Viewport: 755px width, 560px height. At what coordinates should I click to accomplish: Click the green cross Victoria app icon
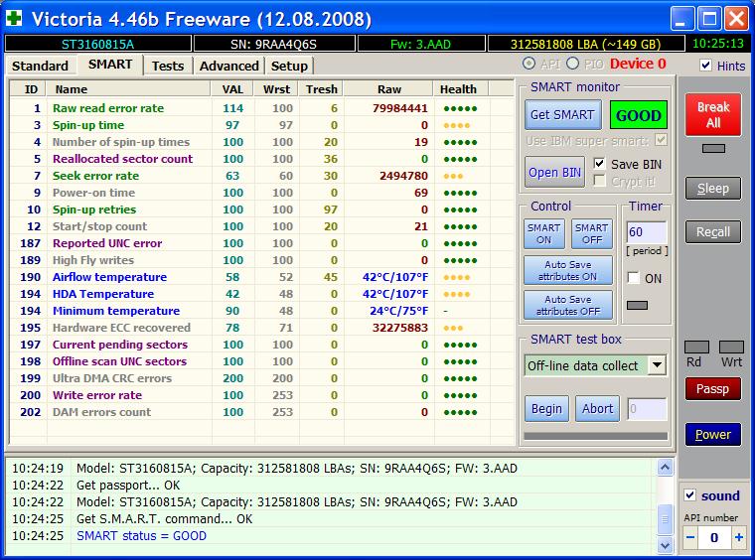pos(14,18)
